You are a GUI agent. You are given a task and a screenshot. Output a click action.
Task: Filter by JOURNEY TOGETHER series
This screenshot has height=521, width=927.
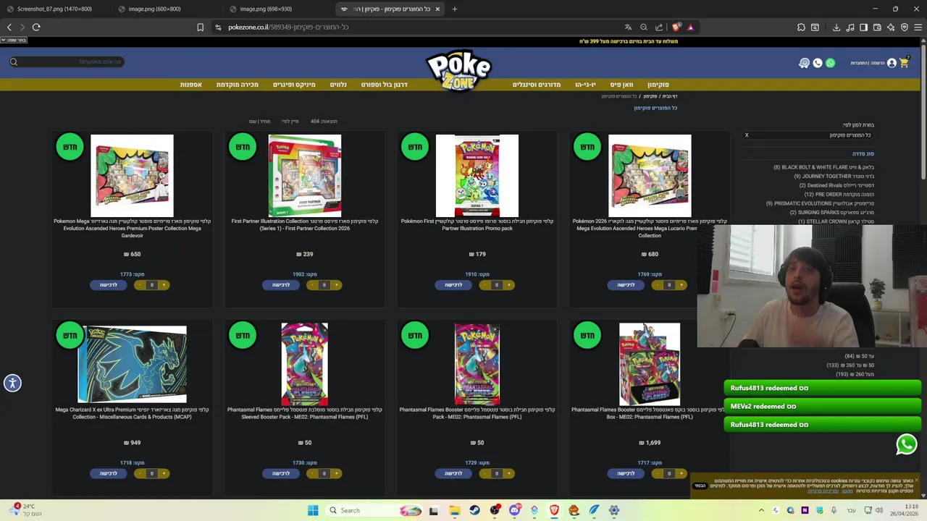pos(834,176)
